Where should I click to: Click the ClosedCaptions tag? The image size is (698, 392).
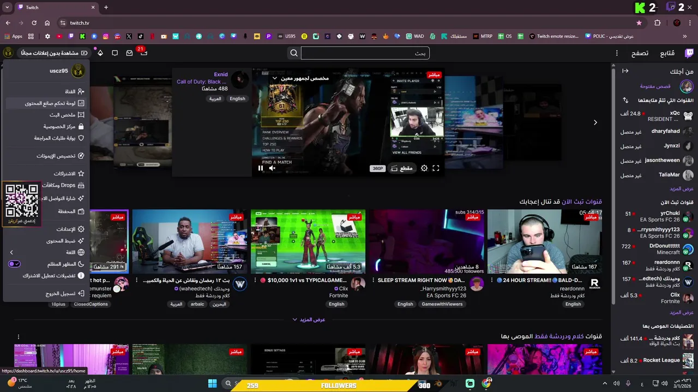pyautogui.click(x=91, y=304)
